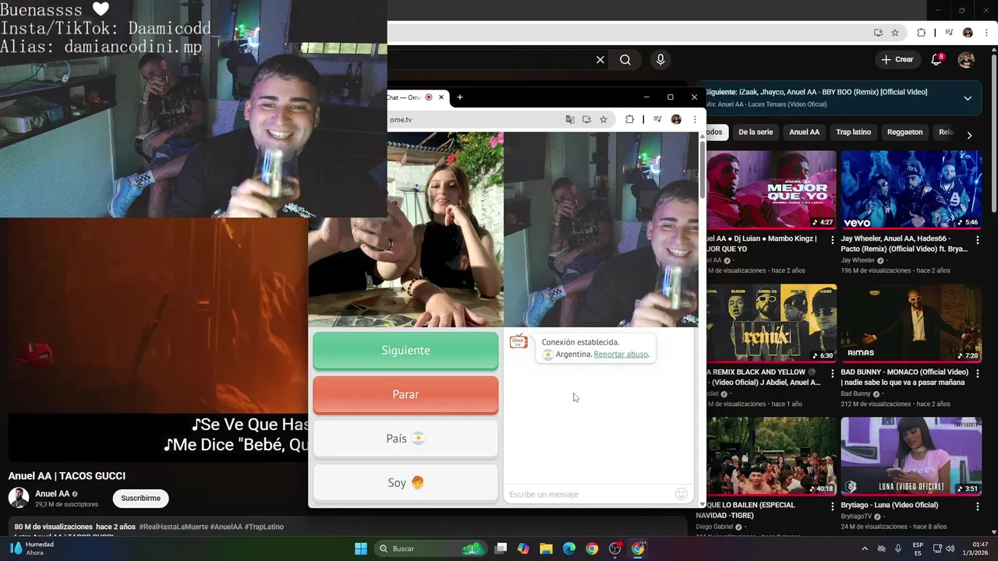Click #RealHastaLaMuerte hashtag link
The height and width of the screenshot is (561, 998).
pyautogui.click(x=173, y=527)
